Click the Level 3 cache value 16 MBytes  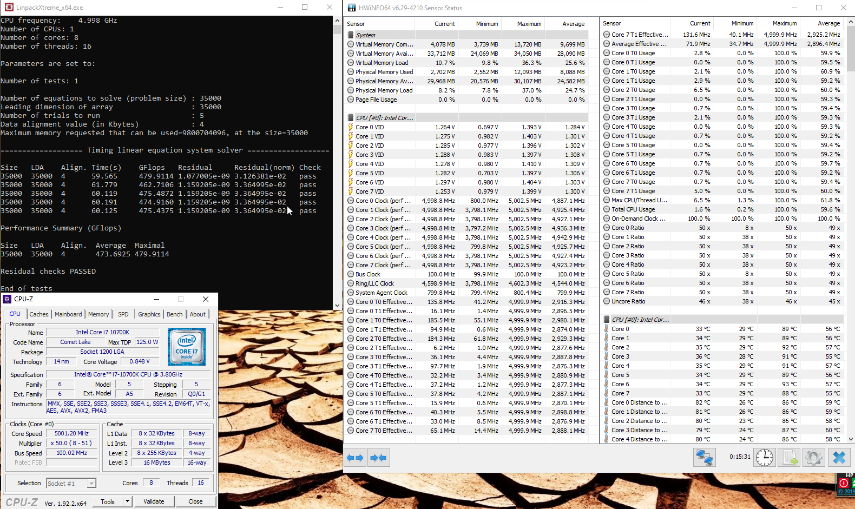point(157,462)
